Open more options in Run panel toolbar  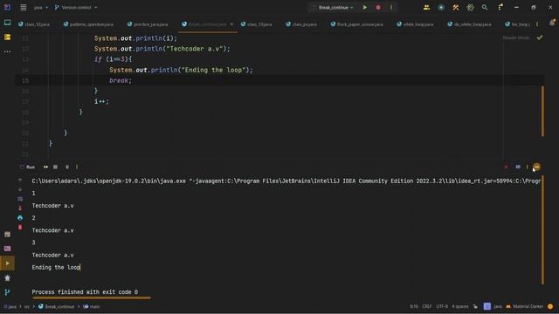point(77,167)
